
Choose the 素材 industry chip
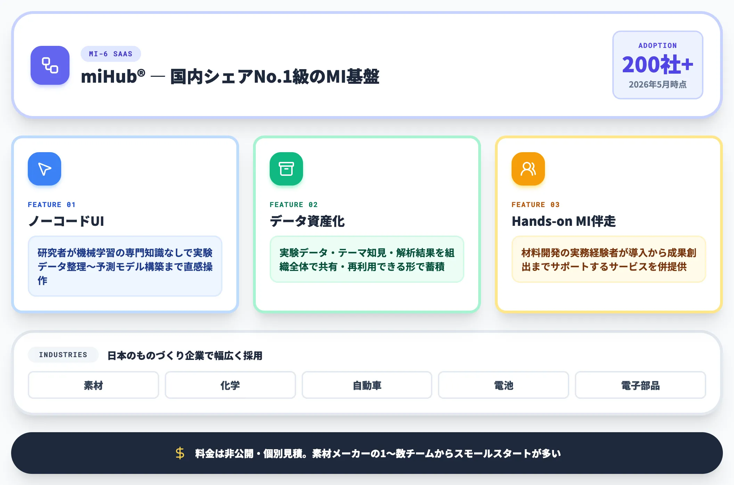[93, 385]
